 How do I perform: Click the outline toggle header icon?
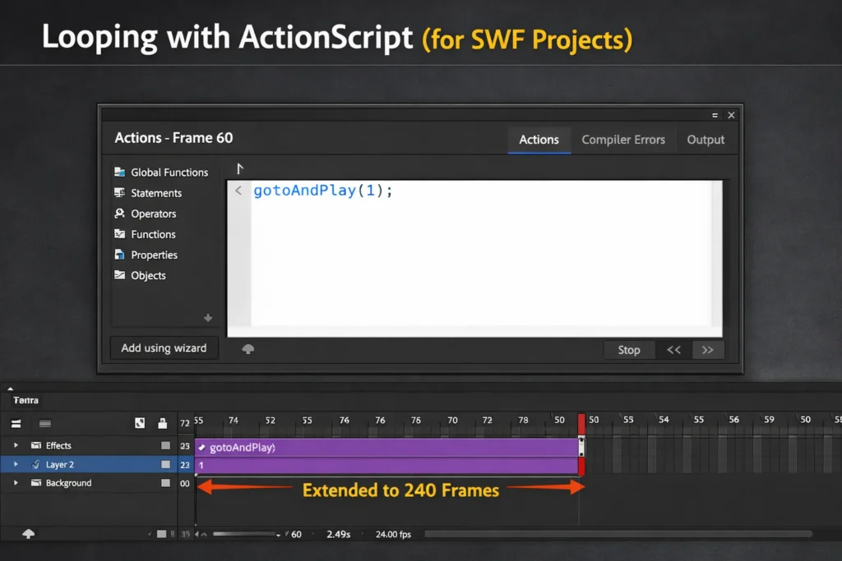pyautogui.click(x=140, y=423)
